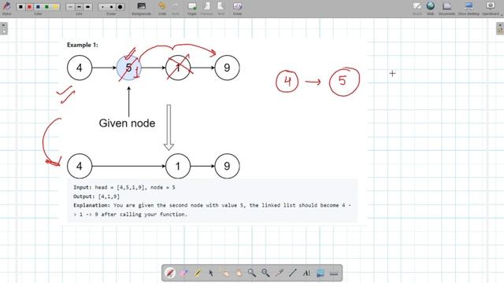Select the Scroll page hand tool
The height and width of the screenshot is (283, 504).
click(238, 273)
